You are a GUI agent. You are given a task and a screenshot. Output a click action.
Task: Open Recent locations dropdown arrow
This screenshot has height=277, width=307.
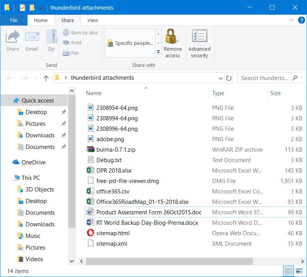click(36, 78)
